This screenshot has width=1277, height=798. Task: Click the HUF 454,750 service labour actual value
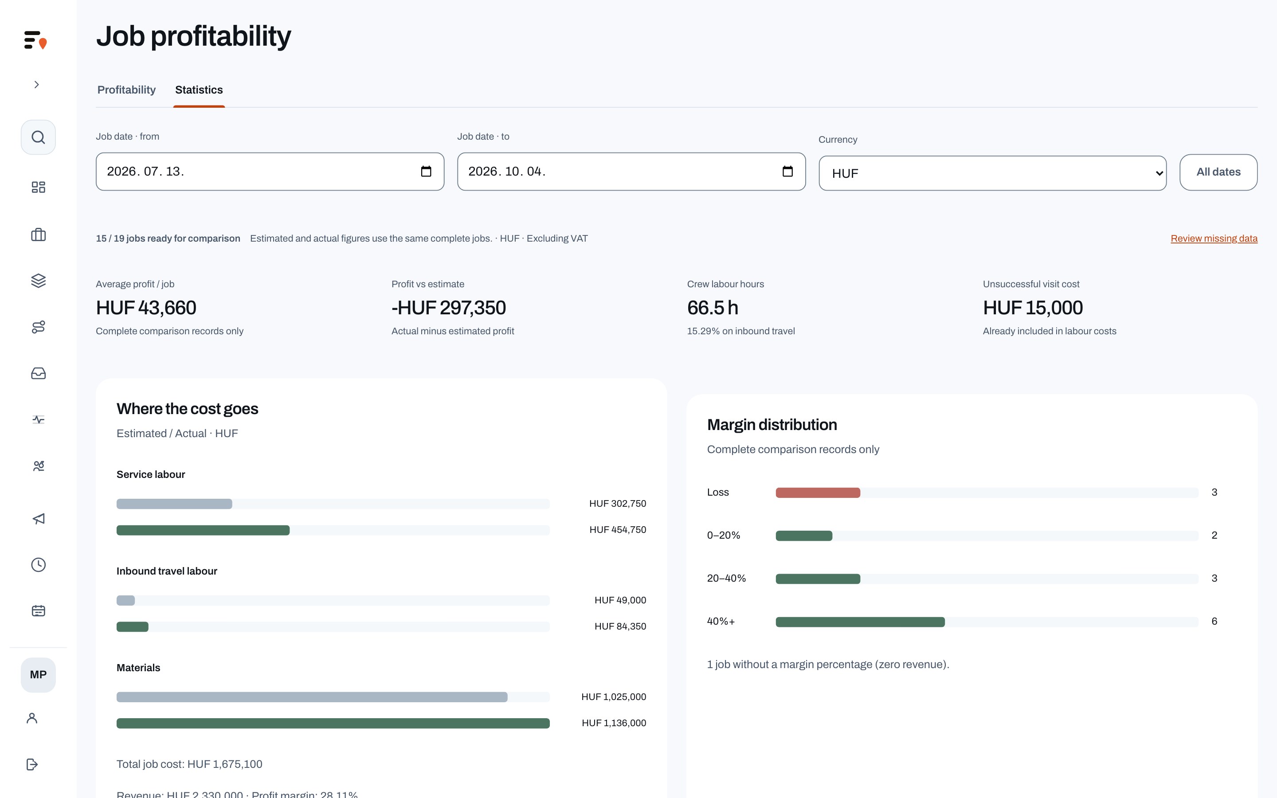617,530
